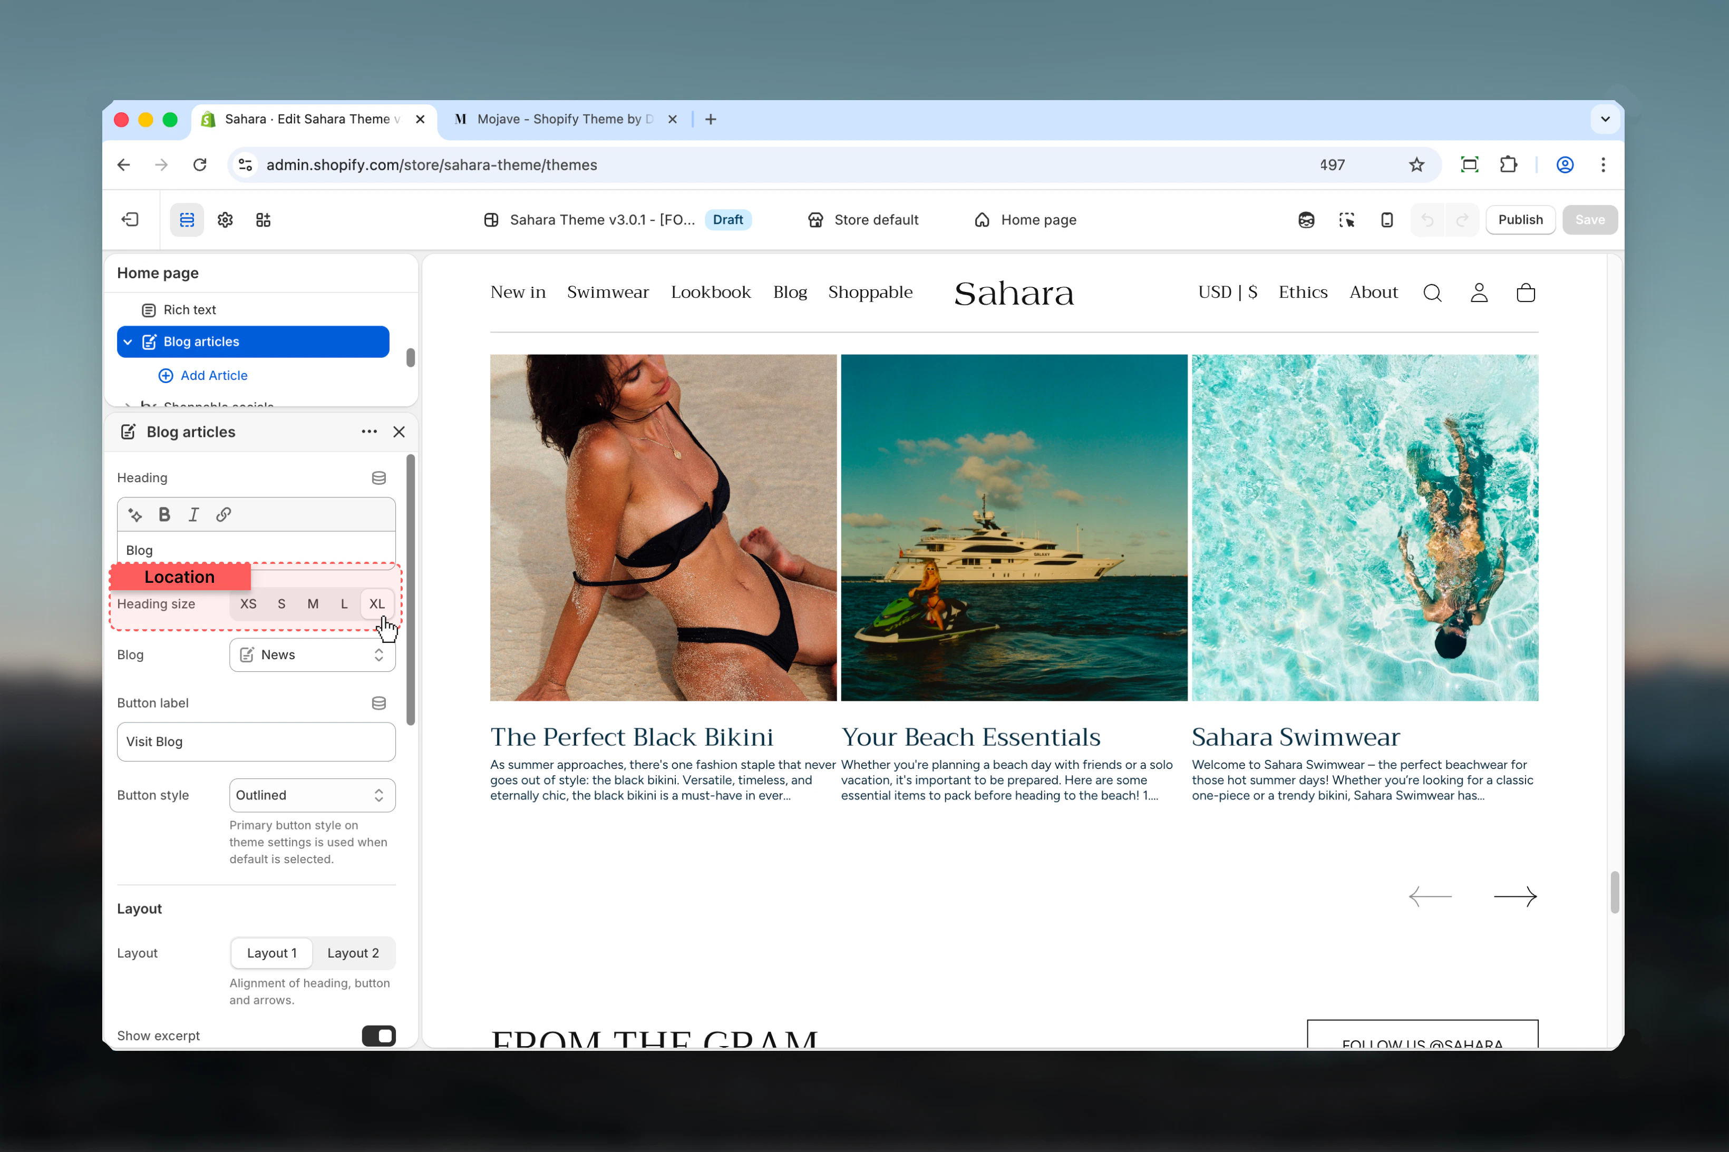Select XS heading size
Viewport: 1729px width, 1152px height.
pos(248,604)
